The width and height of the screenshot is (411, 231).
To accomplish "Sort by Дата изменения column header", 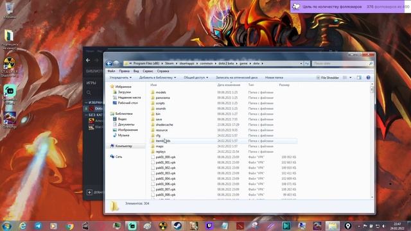I will click(229, 85).
